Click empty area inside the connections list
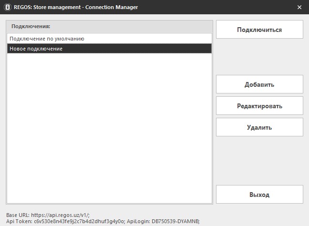 pos(110,129)
